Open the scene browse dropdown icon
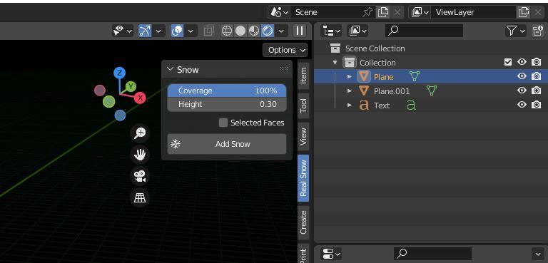 [x=279, y=12]
